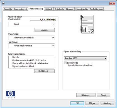Open the Speciális tab
The image size is (117, 108).
click(x=8, y=9)
